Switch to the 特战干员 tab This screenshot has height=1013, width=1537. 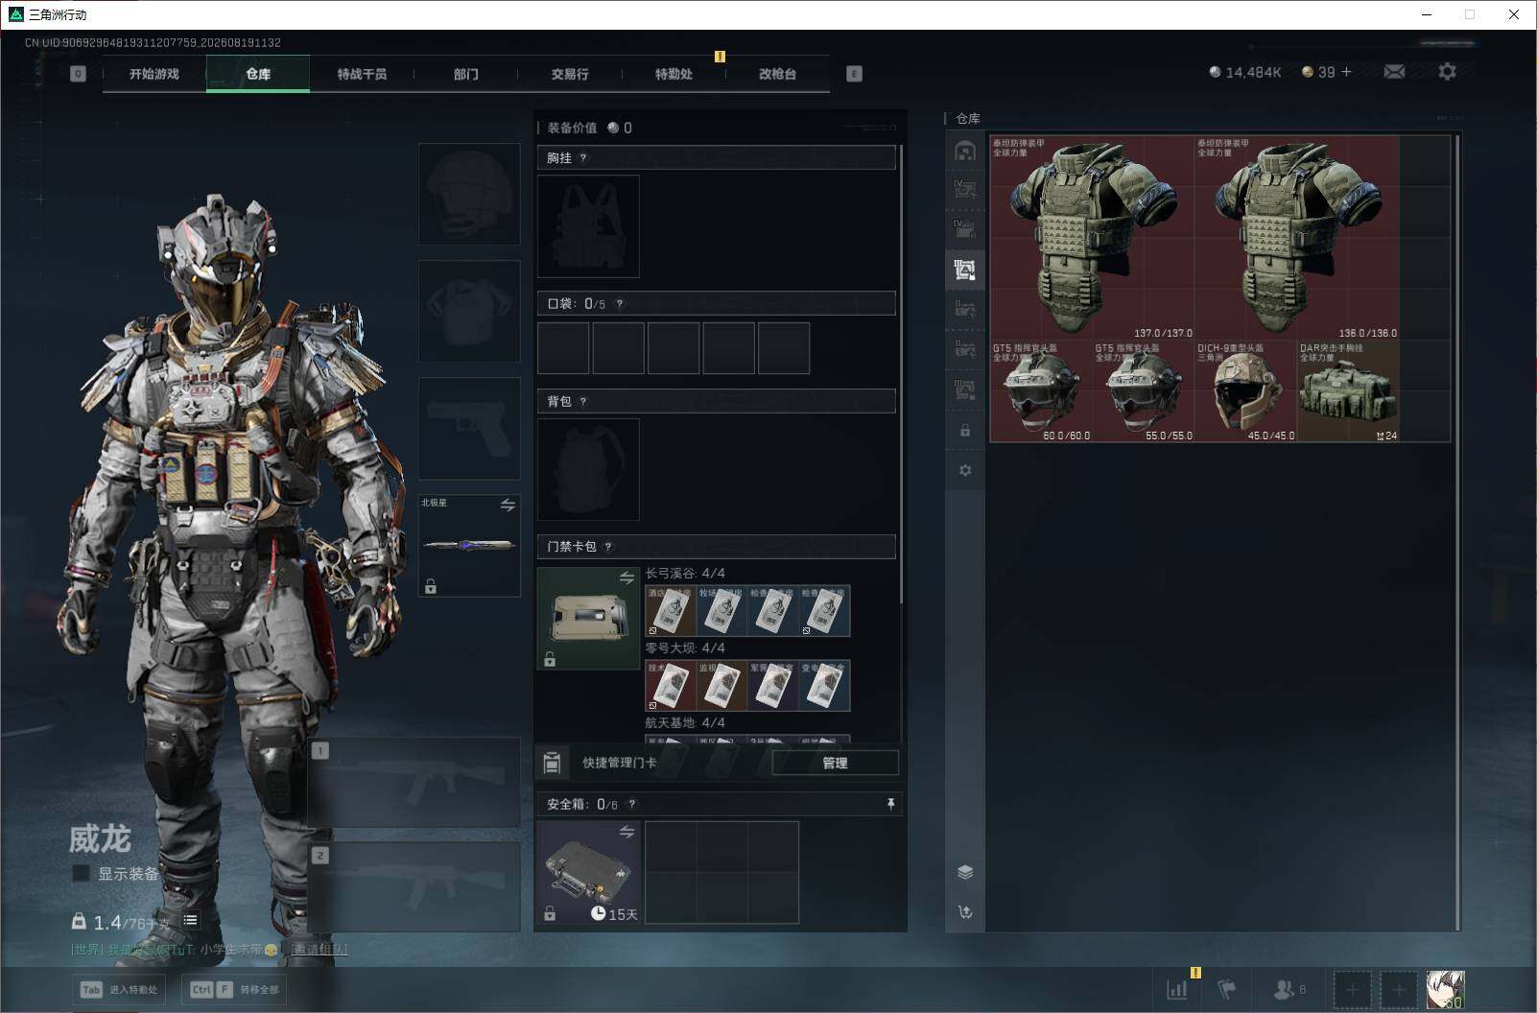(x=362, y=74)
